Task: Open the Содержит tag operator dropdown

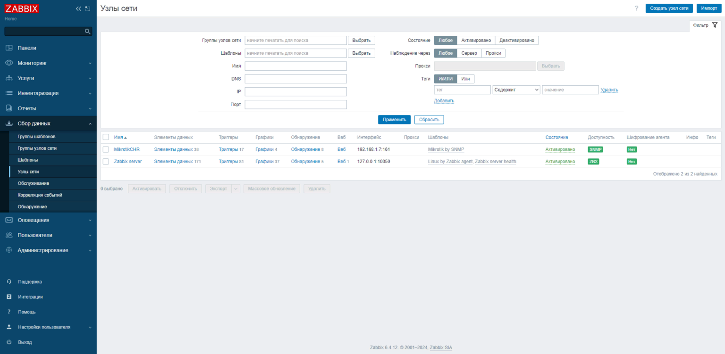Action: pos(516,90)
